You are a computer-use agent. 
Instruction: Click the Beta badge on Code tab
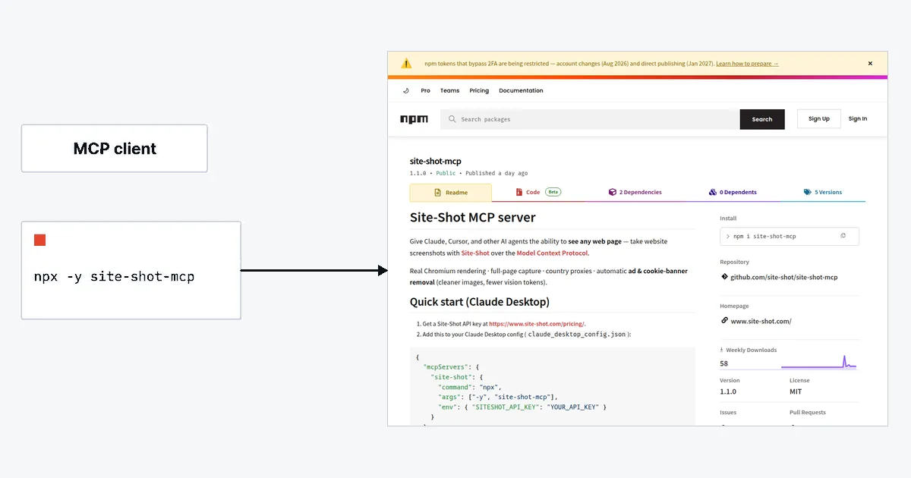(x=553, y=193)
